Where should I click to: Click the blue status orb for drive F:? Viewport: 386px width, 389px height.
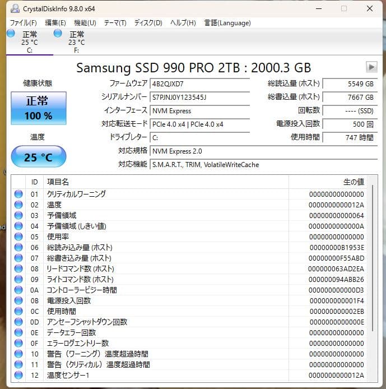pos(58,33)
